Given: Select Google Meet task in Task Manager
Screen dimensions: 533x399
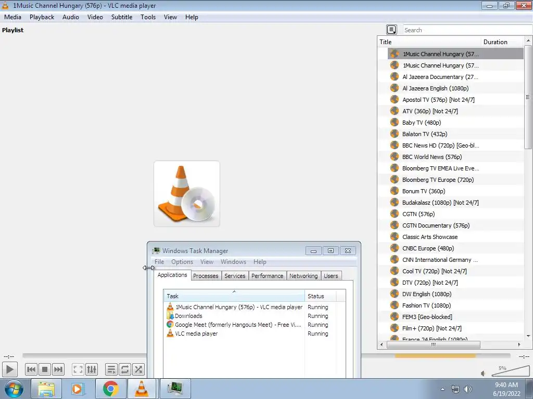Looking at the screenshot, I should (234, 325).
